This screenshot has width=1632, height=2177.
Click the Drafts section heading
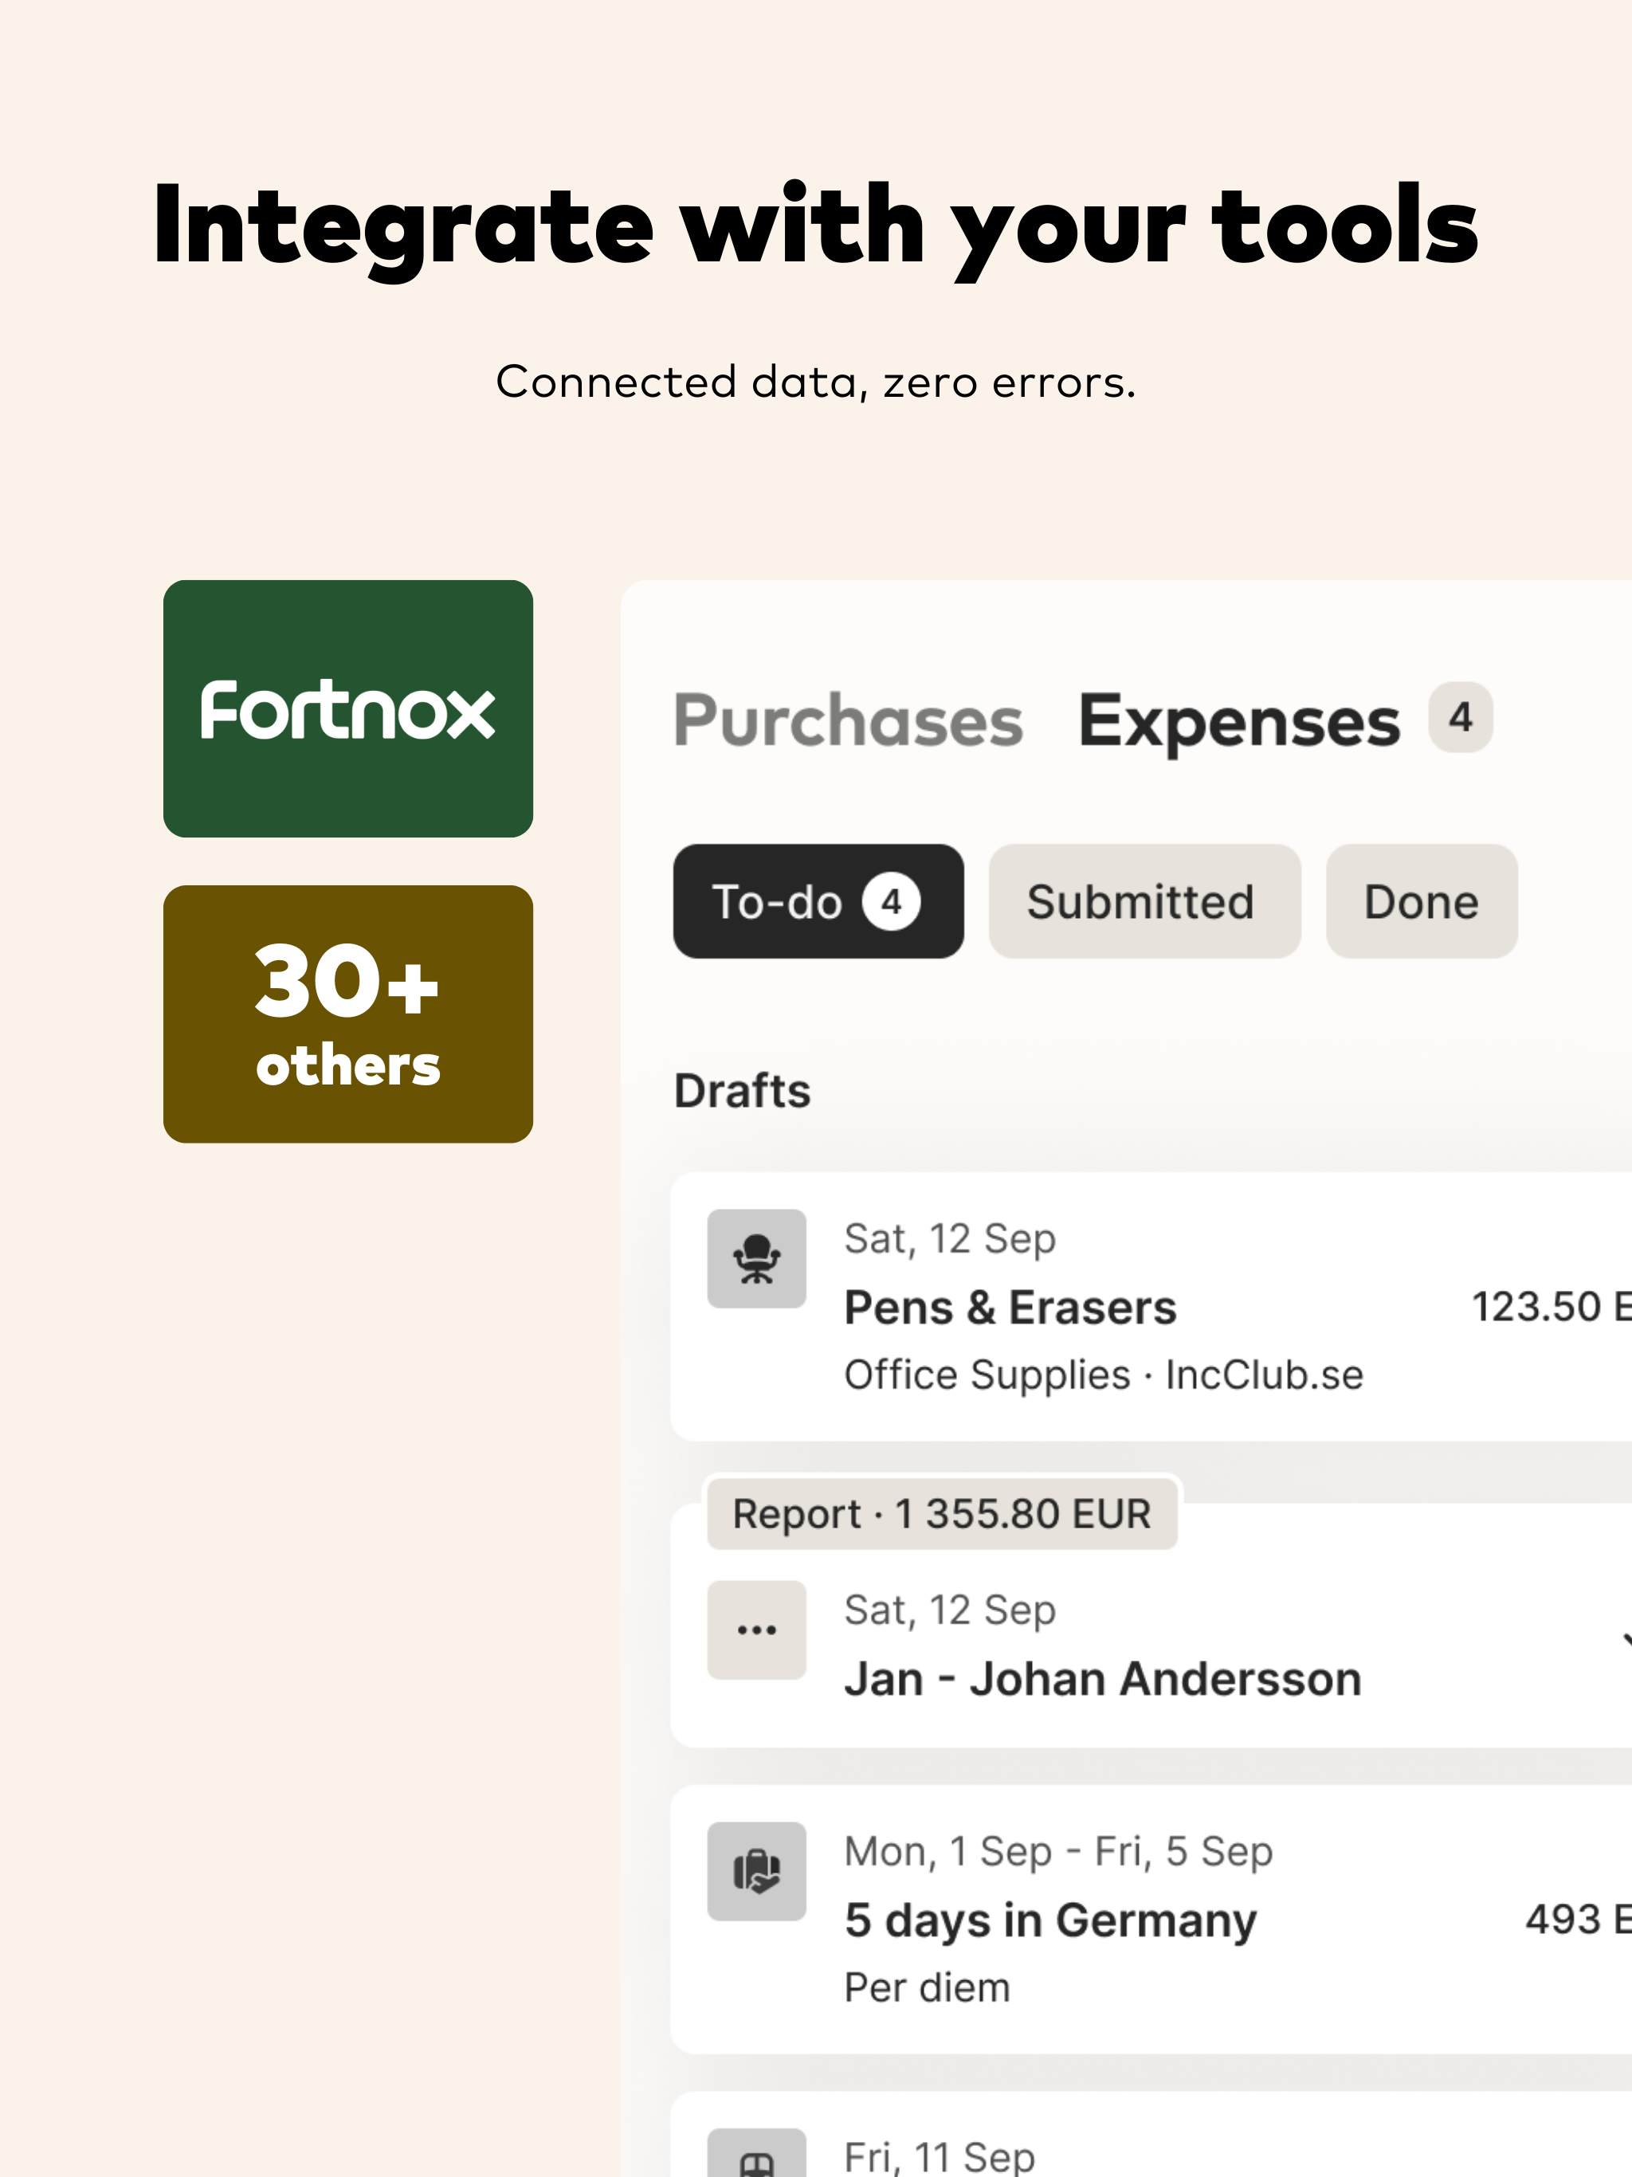point(742,1090)
